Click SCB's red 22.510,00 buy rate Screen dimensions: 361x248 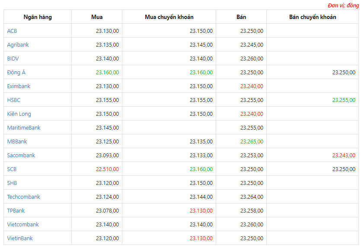[107, 169]
